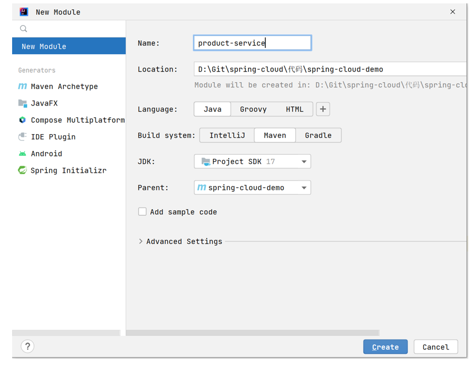The height and width of the screenshot is (366, 476).
Task: Click the 'Location:' label
Action: 157,69
